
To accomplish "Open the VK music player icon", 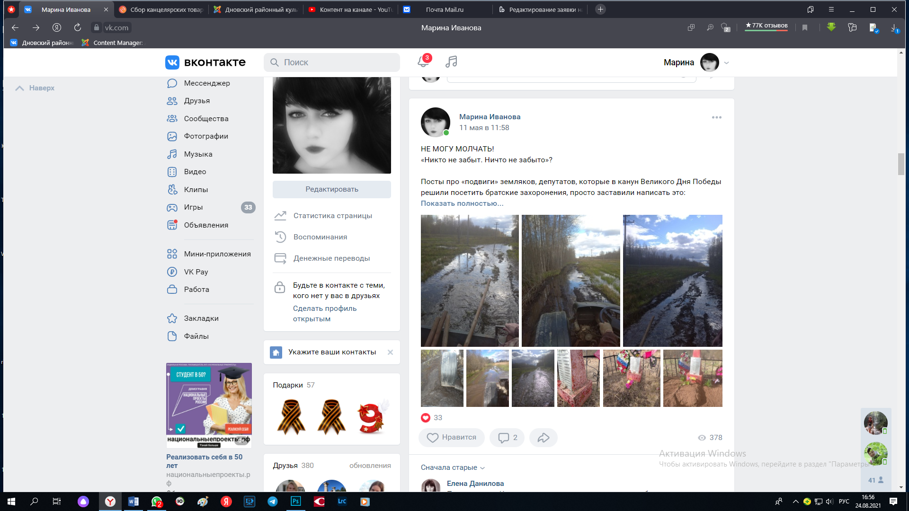I will [x=451, y=62].
